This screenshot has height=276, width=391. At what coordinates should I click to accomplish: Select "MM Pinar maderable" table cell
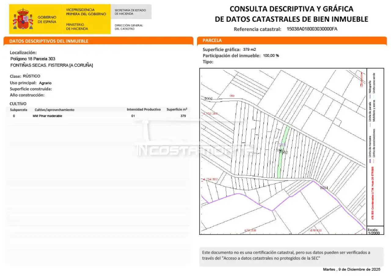(47, 116)
